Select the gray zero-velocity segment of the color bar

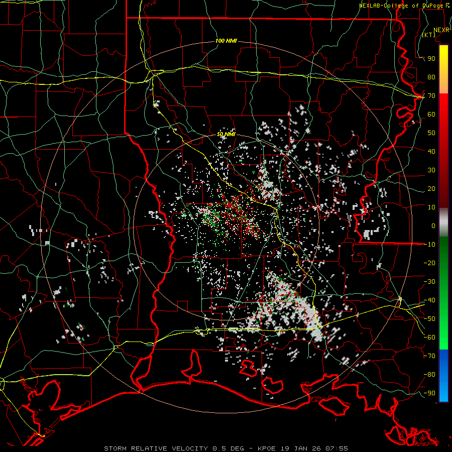(443, 222)
